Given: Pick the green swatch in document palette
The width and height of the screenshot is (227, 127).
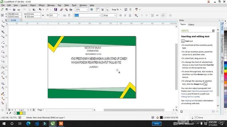Looking at the screenshot, I should coord(18,113).
